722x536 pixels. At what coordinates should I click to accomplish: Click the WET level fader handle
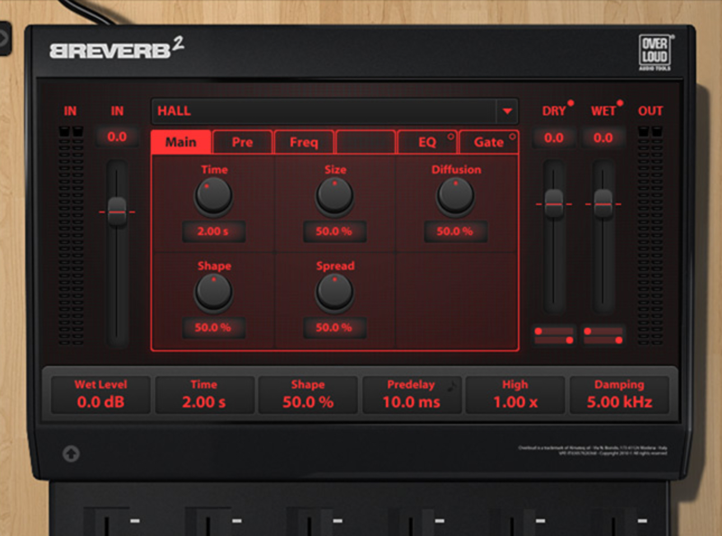tap(603, 204)
